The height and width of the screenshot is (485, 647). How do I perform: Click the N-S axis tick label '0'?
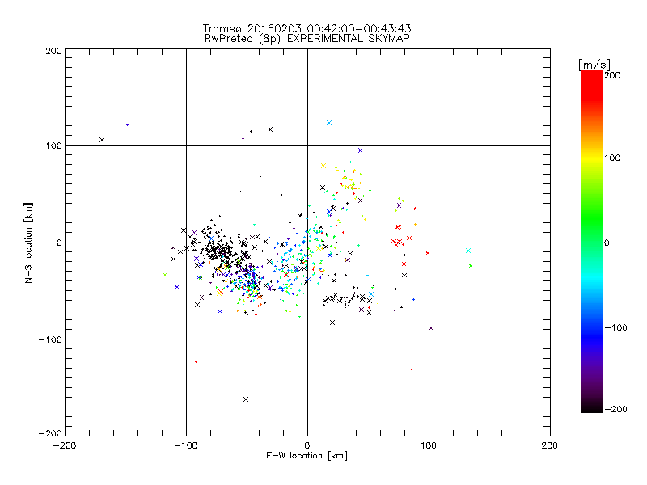pos(59,242)
